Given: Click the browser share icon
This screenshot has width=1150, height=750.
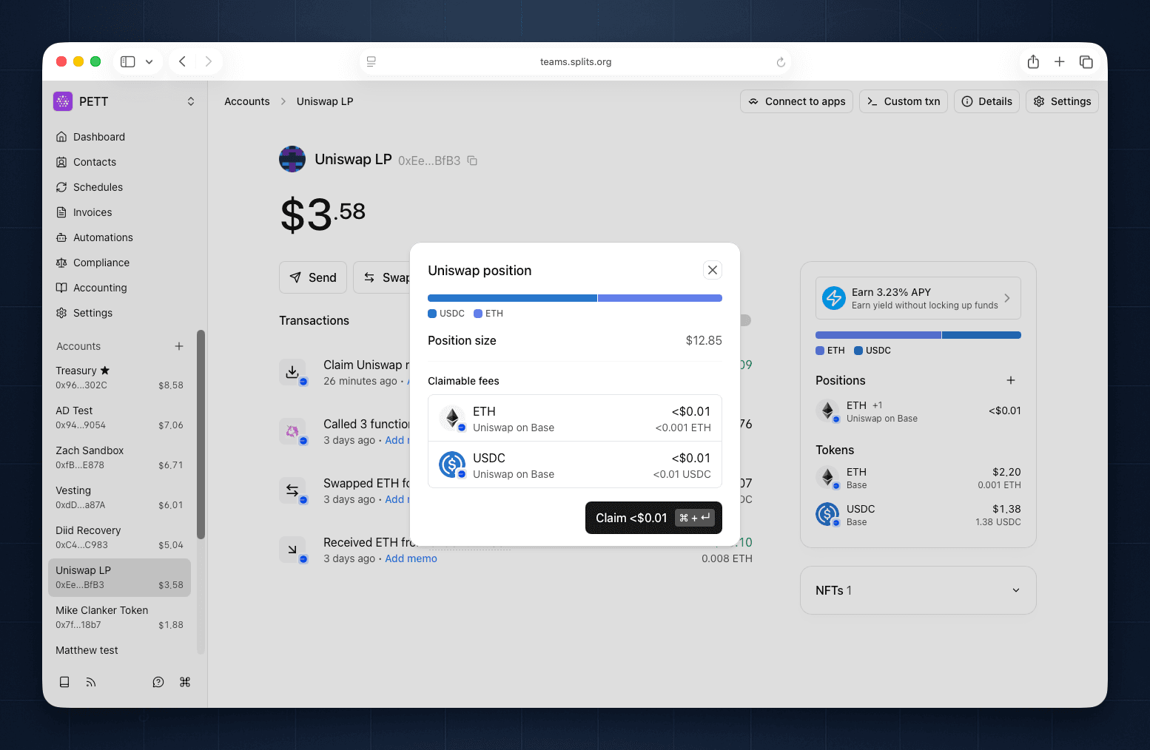Looking at the screenshot, I should 1033,62.
